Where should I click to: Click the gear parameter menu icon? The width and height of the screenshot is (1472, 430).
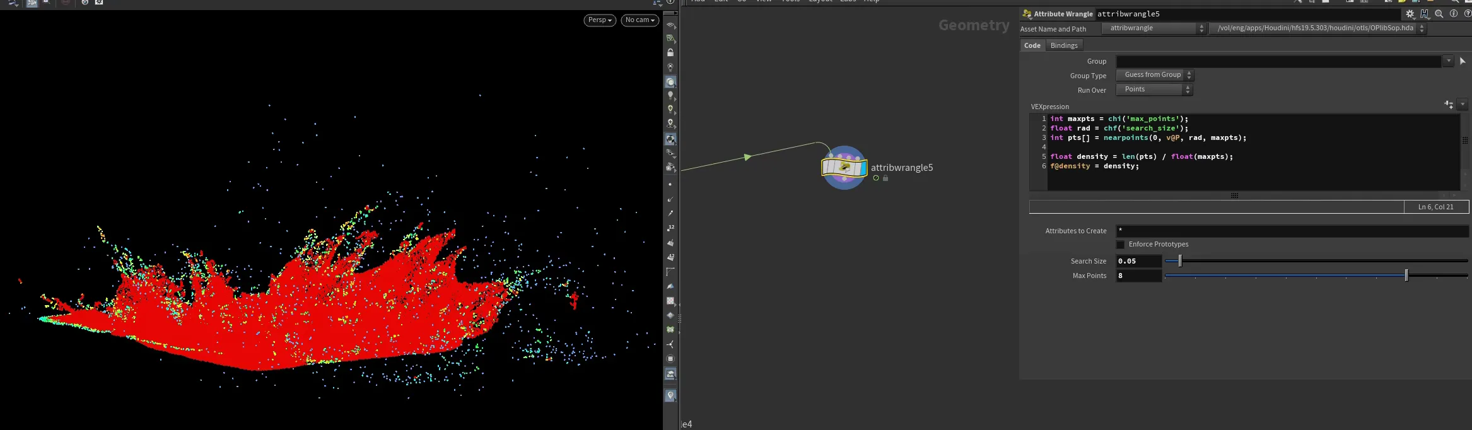coord(1410,14)
